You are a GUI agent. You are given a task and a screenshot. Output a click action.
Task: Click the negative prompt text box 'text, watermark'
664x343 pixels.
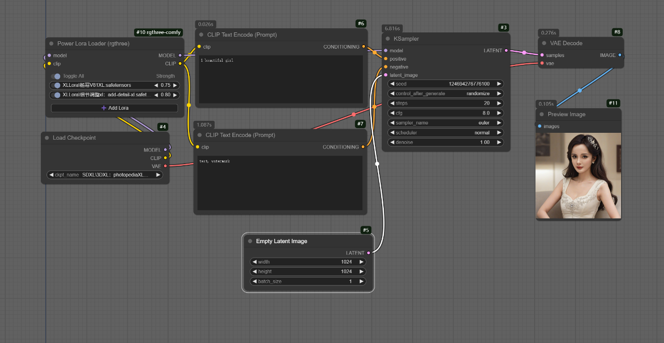click(x=280, y=183)
